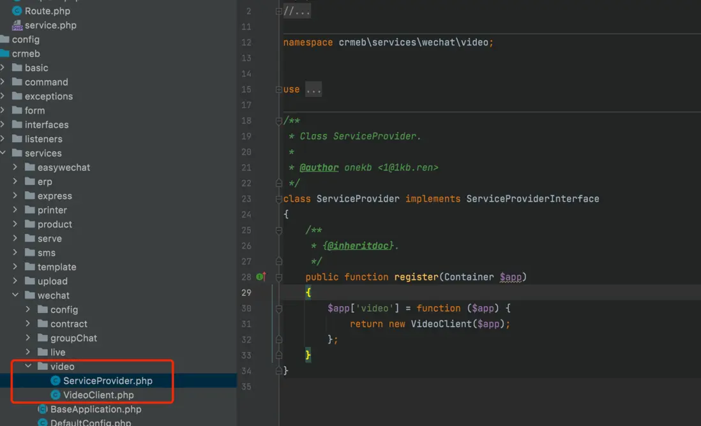Select the basic folder icon

17,68
